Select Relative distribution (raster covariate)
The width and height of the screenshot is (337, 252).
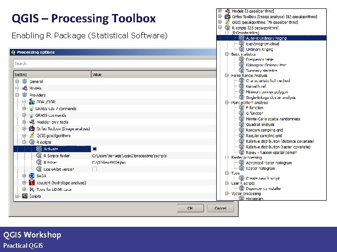pyautogui.click(x=278, y=147)
